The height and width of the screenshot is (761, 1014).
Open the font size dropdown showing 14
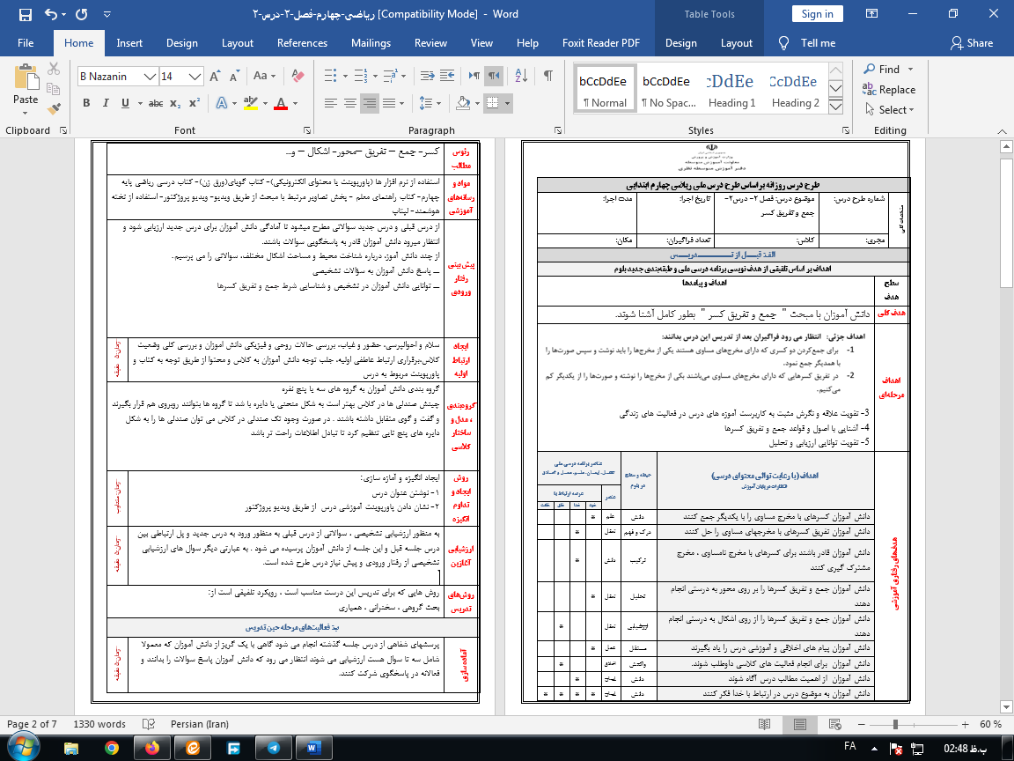click(195, 77)
